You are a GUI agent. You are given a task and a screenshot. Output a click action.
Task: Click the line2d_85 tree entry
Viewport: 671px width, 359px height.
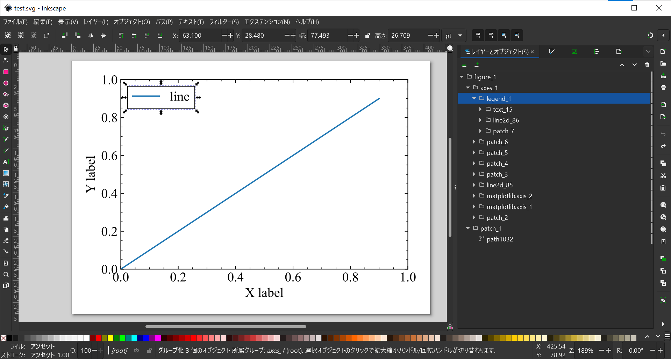click(500, 185)
